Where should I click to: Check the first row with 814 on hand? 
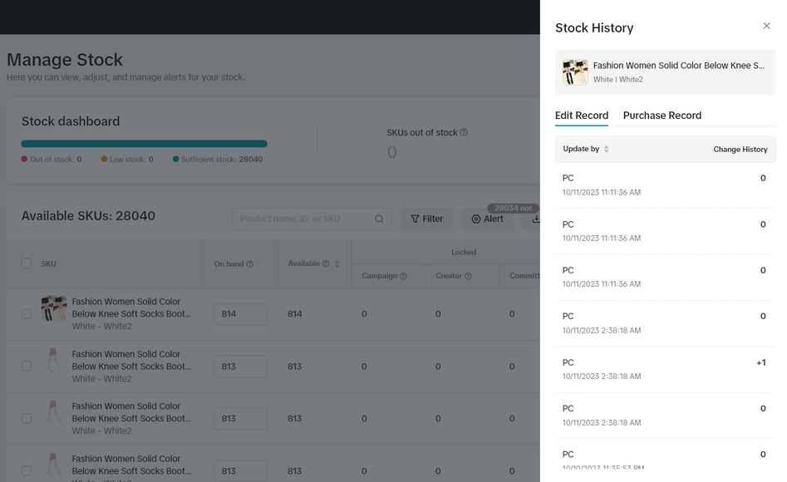[x=27, y=314]
